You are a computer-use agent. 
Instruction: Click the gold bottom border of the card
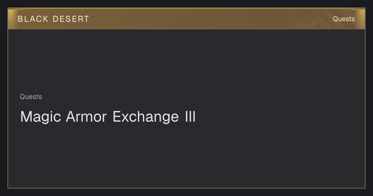186,188
